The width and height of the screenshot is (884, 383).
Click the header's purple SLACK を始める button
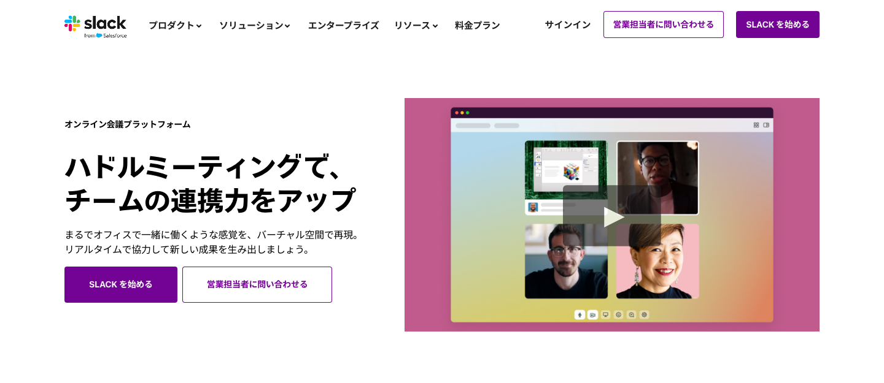pyautogui.click(x=778, y=25)
